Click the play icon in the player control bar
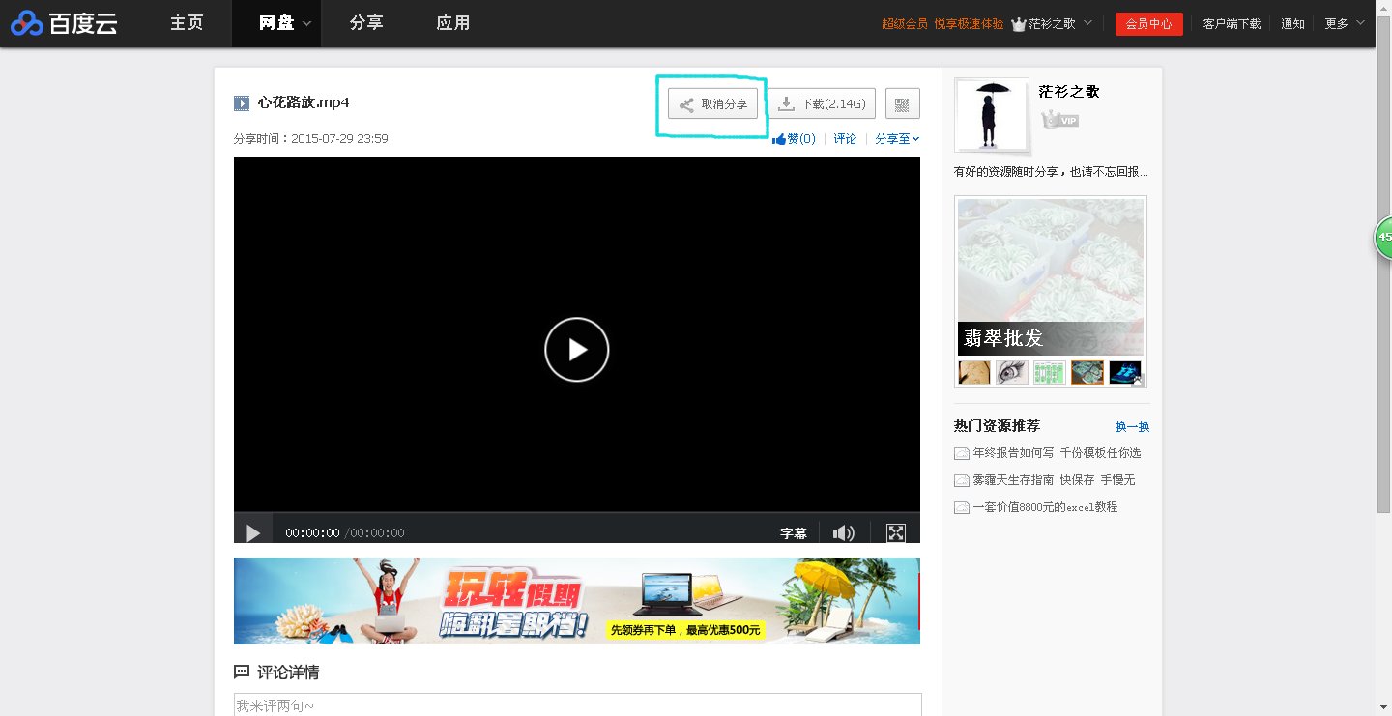This screenshot has height=716, width=1392. [x=253, y=532]
